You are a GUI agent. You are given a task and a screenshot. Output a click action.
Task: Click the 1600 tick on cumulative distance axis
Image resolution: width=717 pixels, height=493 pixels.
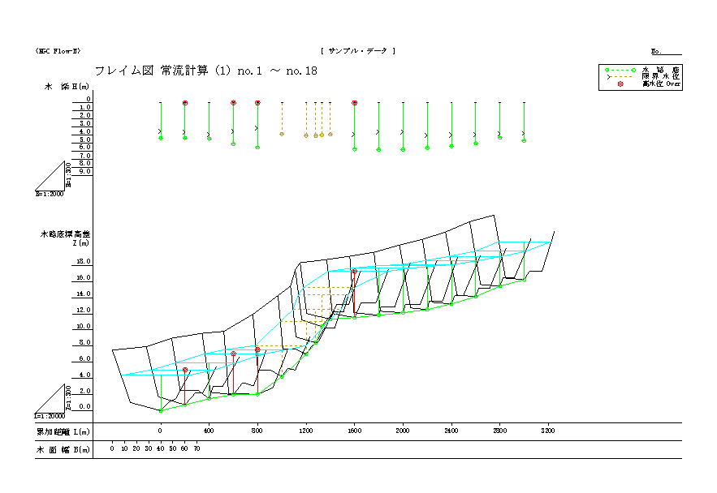[x=355, y=431]
